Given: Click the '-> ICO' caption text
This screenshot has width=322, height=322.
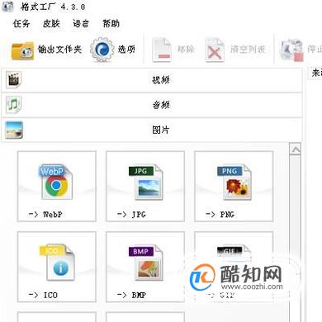Looking at the screenshot, I should [x=43, y=295].
